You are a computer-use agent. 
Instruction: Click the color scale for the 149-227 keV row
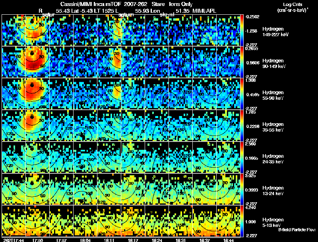[242, 30]
